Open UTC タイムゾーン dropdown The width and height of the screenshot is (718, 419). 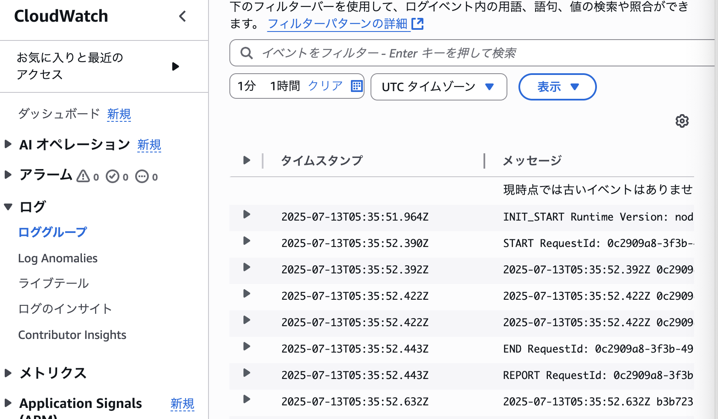439,87
